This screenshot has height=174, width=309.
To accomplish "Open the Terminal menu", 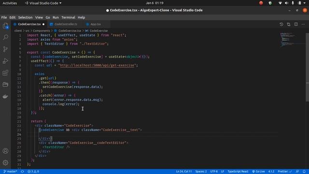I will point(68,17).
